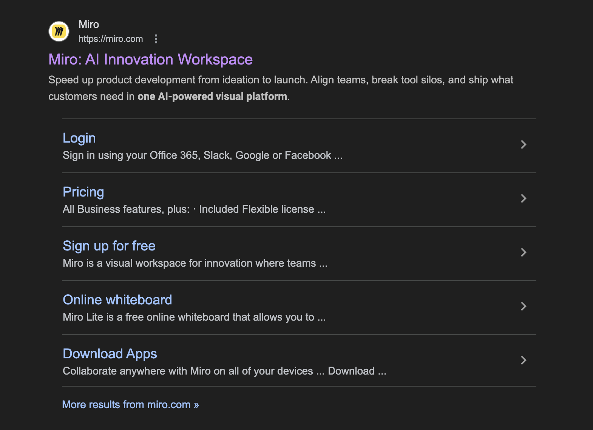Click the chevron beside Download Apps

pyautogui.click(x=524, y=360)
